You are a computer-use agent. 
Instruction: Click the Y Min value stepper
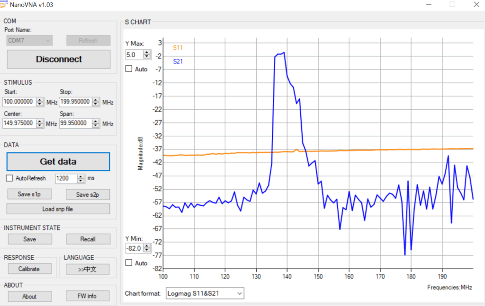[x=147, y=248]
